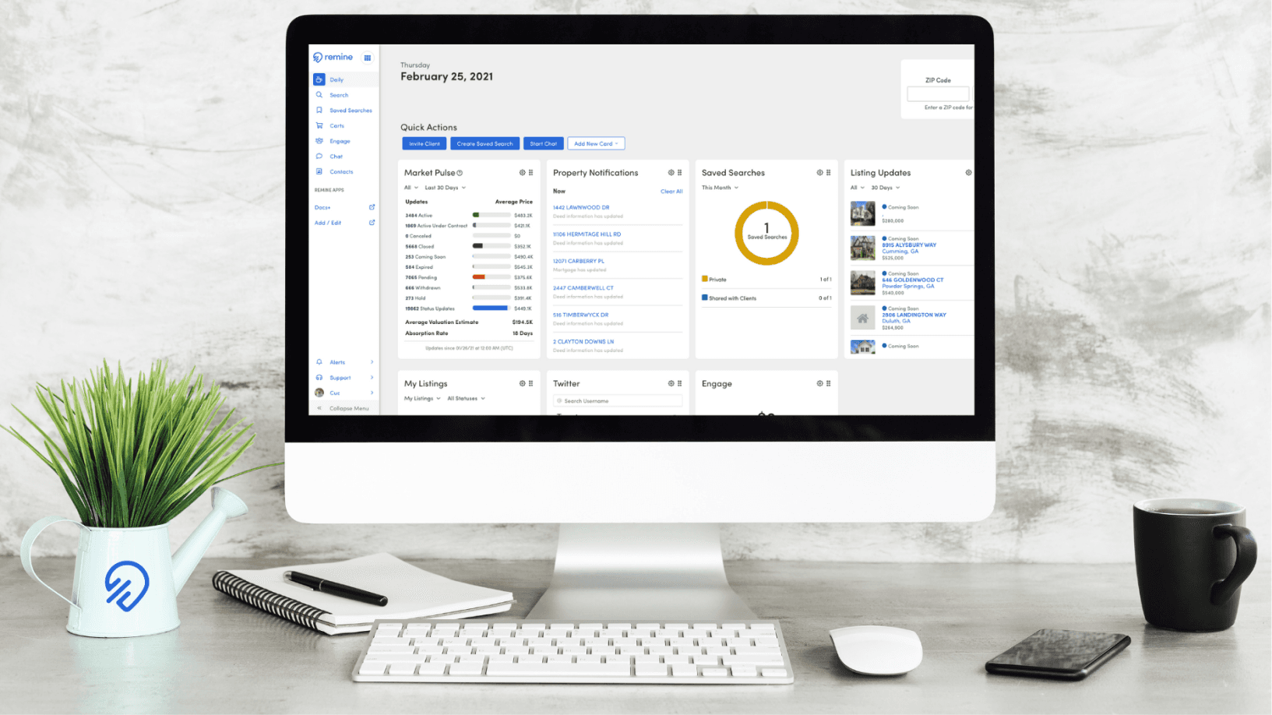Image resolution: width=1272 pixels, height=715 pixels.
Task: Open the 8915 ALYSBURY WAY listing link
Action: [x=909, y=245]
